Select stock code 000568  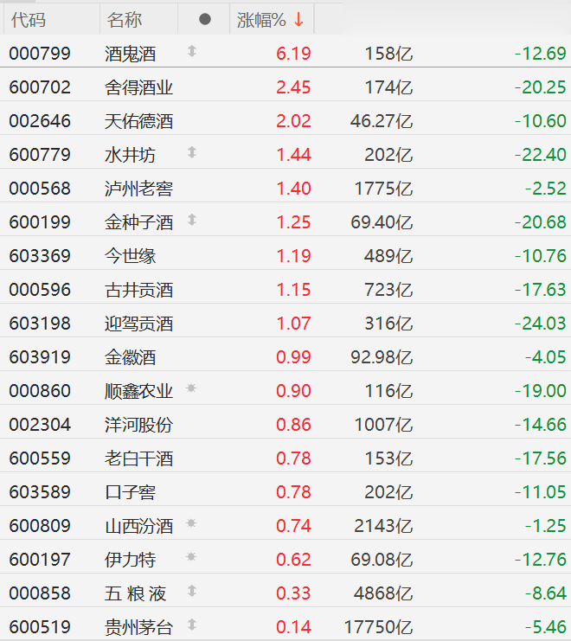tap(40, 189)
